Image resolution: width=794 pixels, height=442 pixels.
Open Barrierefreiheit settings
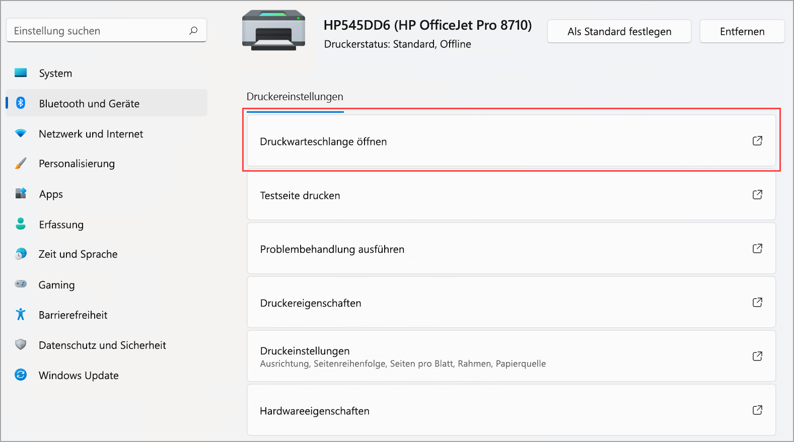(106, 315)
